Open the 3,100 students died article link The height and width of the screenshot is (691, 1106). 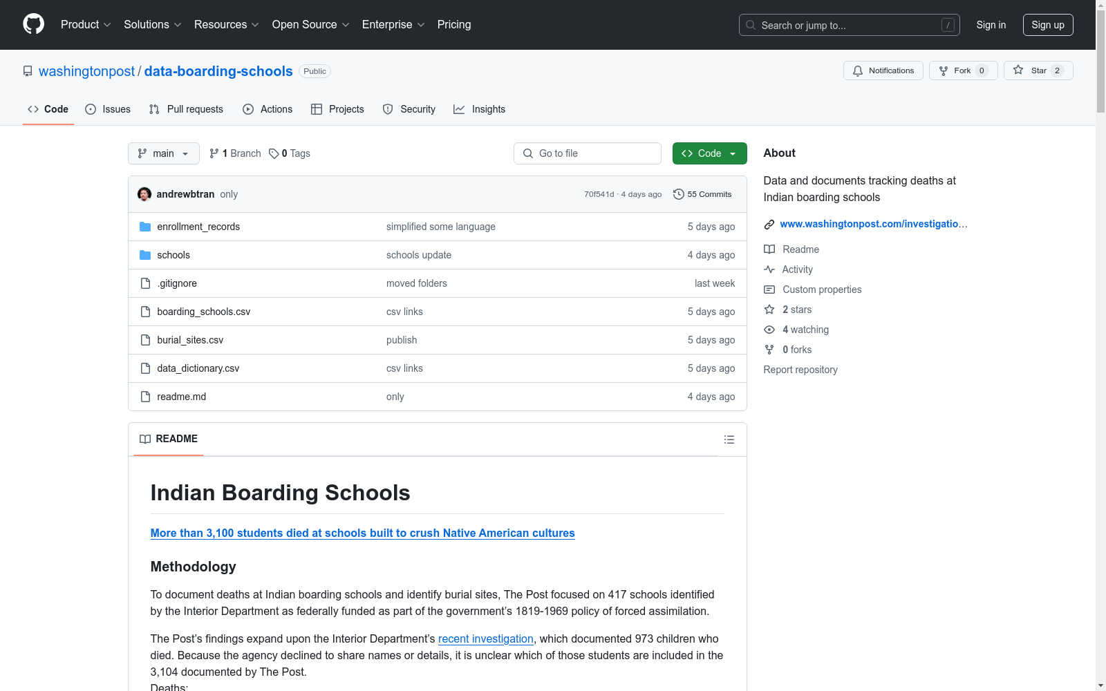tap(363, 533)
